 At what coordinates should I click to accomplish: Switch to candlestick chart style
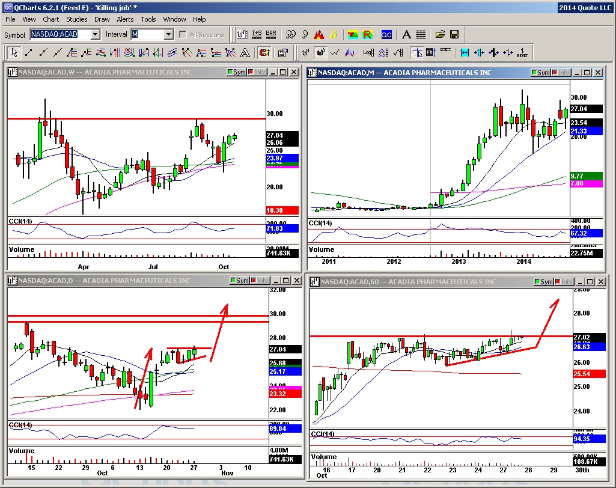pos(320,52)
